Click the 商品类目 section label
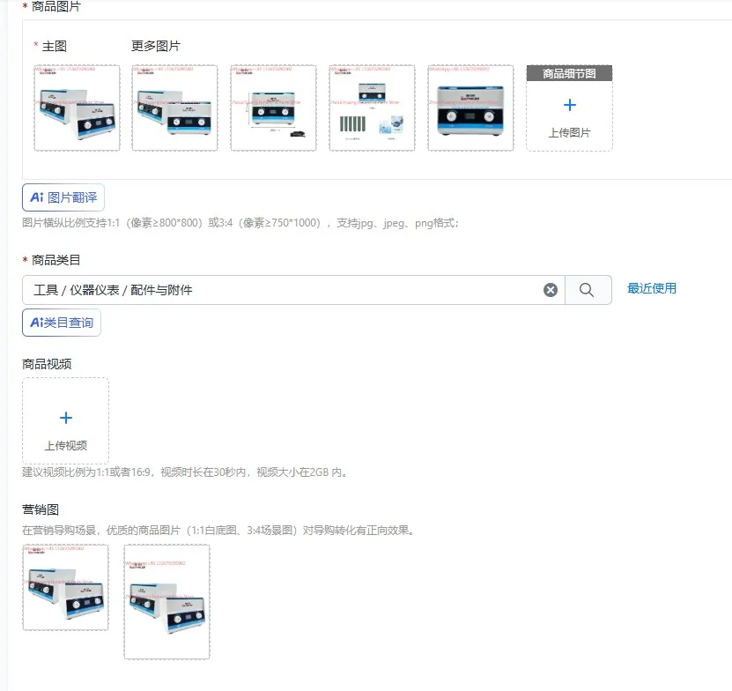The height and width of the screenshot is (691, 732). click(56, 260)
